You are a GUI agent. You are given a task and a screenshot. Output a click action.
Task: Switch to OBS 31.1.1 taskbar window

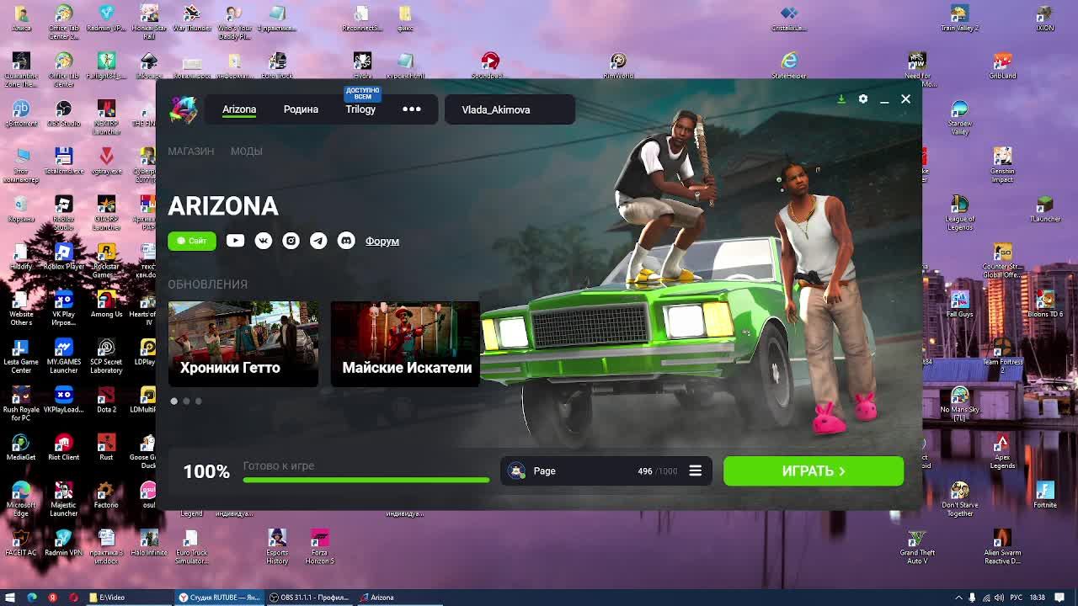coord(310,598)
